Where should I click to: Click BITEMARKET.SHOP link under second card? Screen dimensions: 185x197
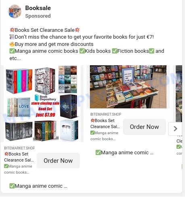point(106,114)
